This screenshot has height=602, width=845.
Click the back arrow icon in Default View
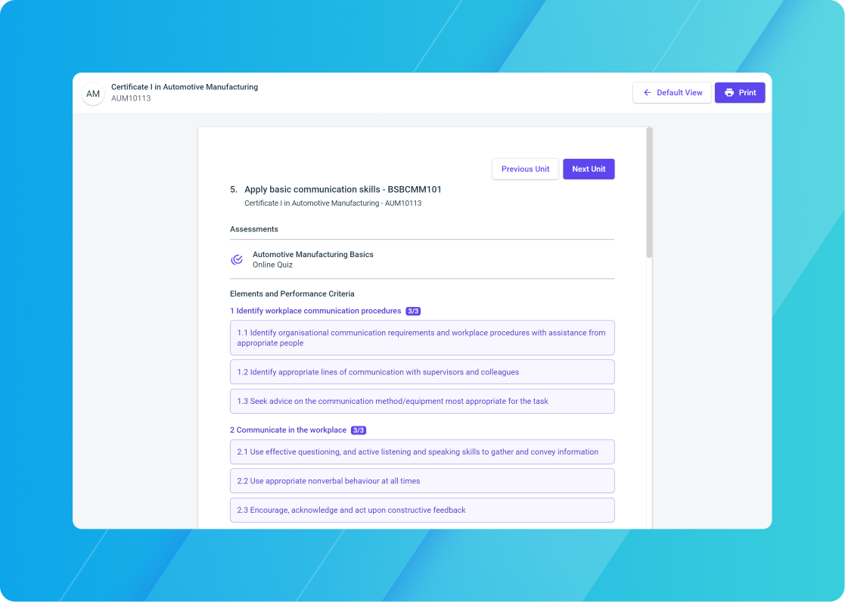(648, 93)
